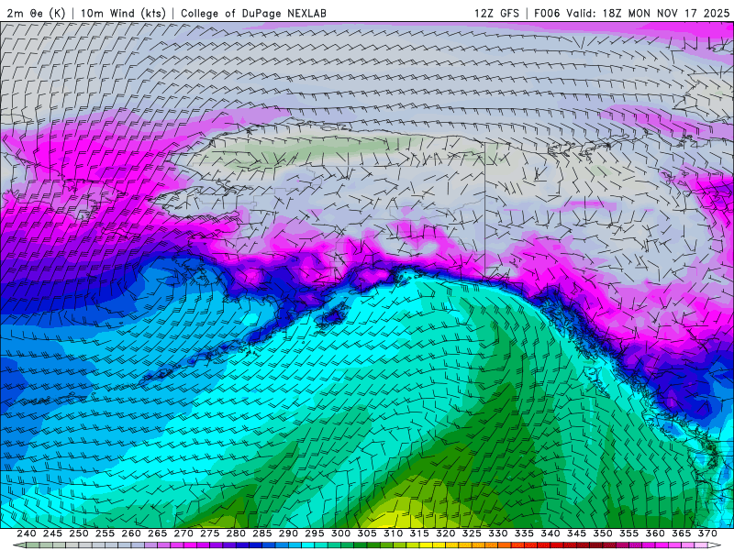Click the vertical Alaska–Canada border line
The width and height of the screenshot is (734, 550).
tap(484, 202)
